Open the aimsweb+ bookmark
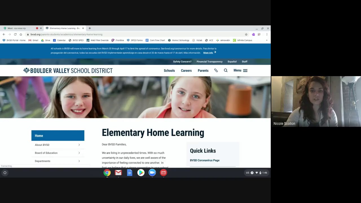The width and height of the screenshot is (361, 203). click(x=223, y=40)
